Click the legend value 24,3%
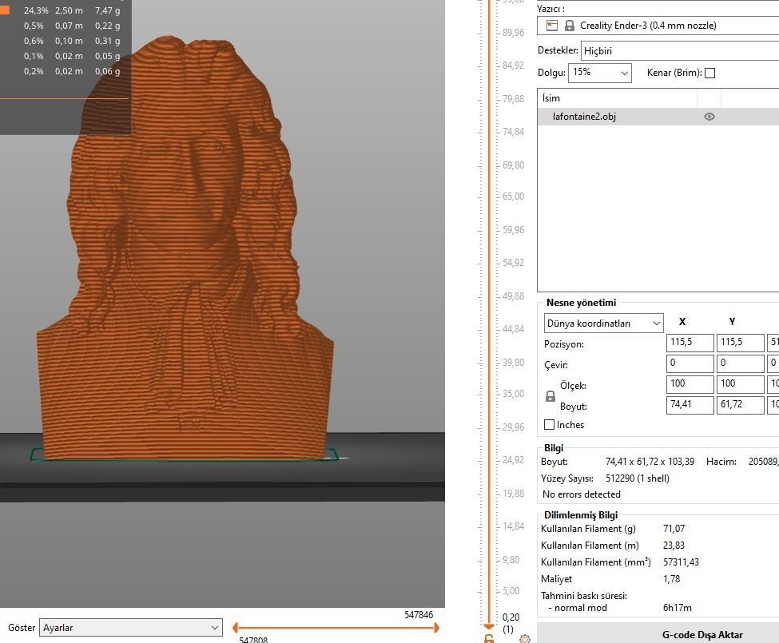Screen dimensions: 779x643 point(36,10)
